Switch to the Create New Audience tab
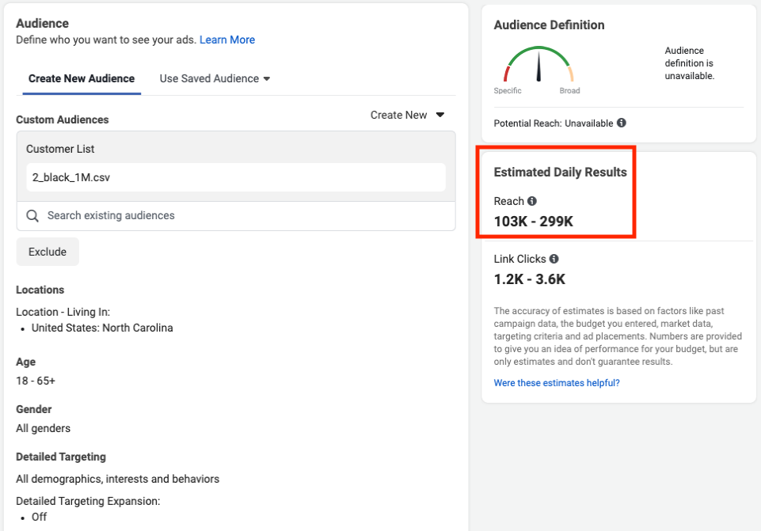 pos(82,78)
